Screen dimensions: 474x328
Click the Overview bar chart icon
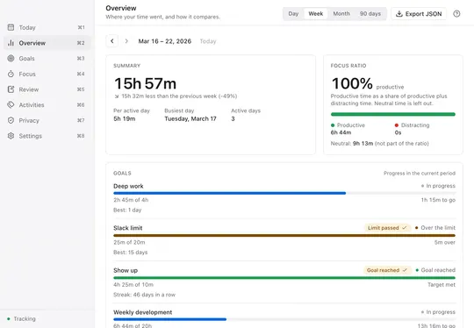click(11, 43)
